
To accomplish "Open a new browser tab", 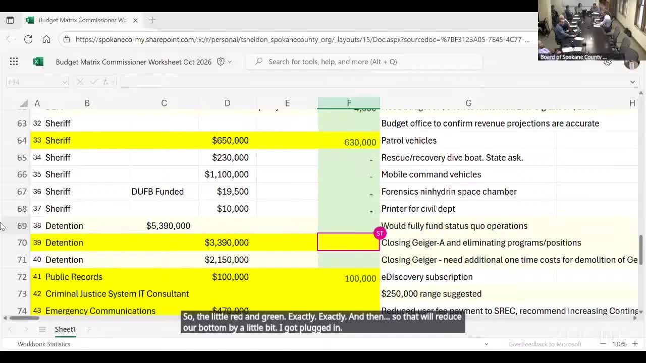I will click(x=152, y=20).
